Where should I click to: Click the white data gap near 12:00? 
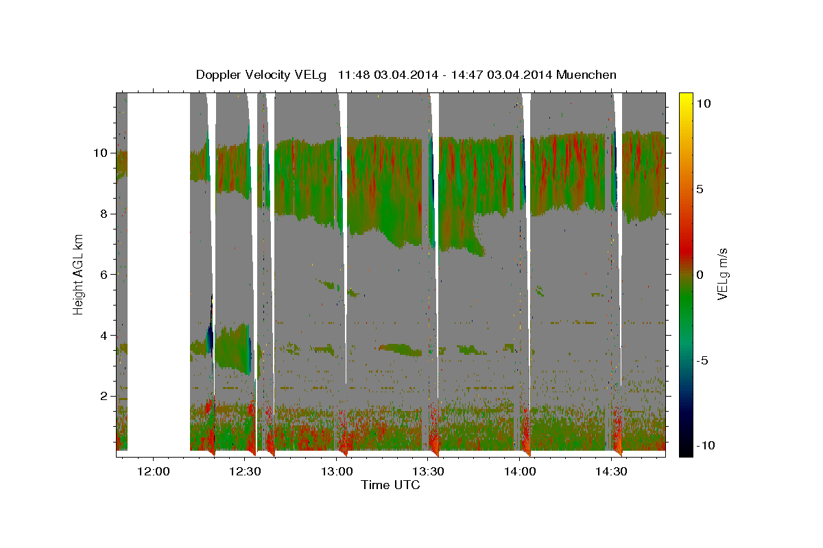coord(158,274)
